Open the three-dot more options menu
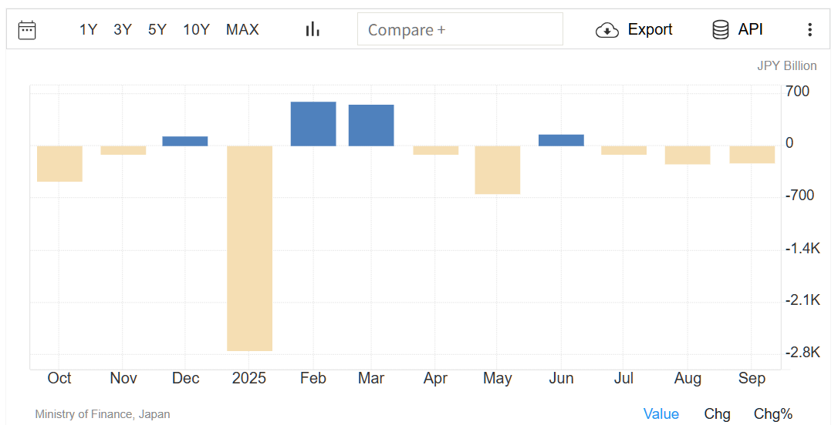The image size is (838, 425). pos(809,30)
